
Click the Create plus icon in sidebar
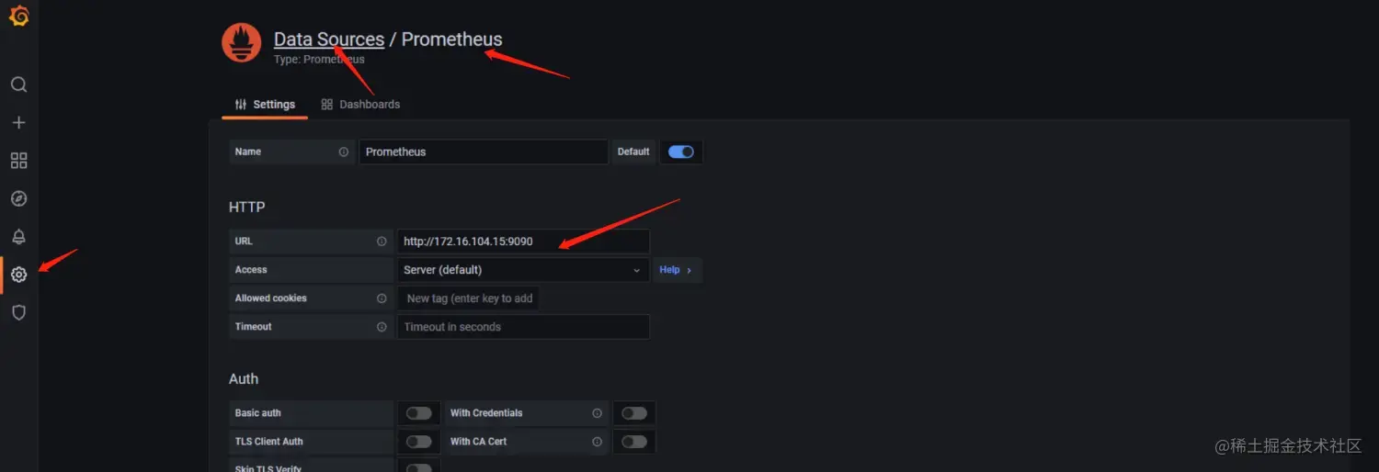point(18,123)
